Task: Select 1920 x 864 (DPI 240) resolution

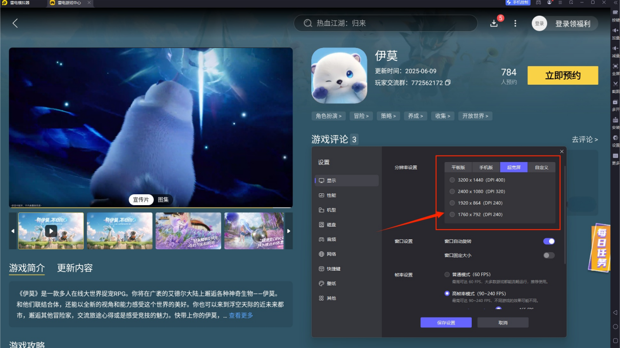Action: 452,203
